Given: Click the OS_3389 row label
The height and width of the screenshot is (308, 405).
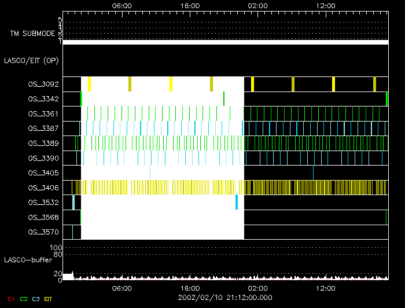Looking at the screenshot, I should [x=43, y=143].
